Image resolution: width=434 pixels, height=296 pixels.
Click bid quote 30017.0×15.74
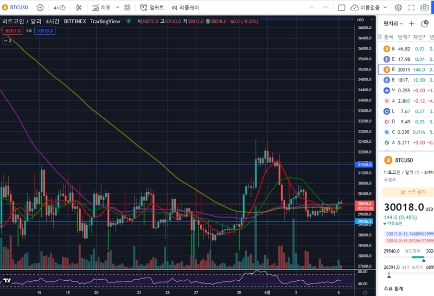pyautogui.click(x=409, y=234)
